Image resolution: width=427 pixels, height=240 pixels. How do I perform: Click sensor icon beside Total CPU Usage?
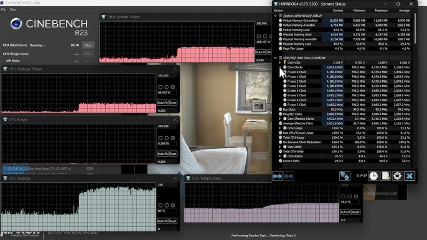[281, 137]
